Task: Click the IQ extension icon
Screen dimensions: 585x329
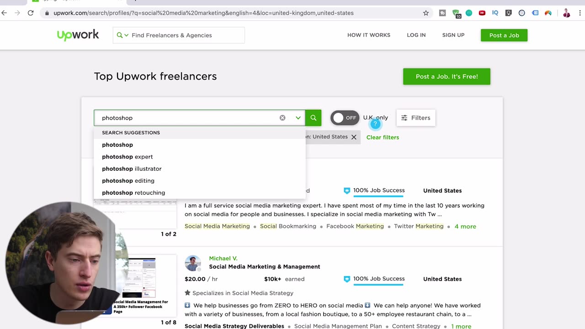Action: tap(495, 13)
